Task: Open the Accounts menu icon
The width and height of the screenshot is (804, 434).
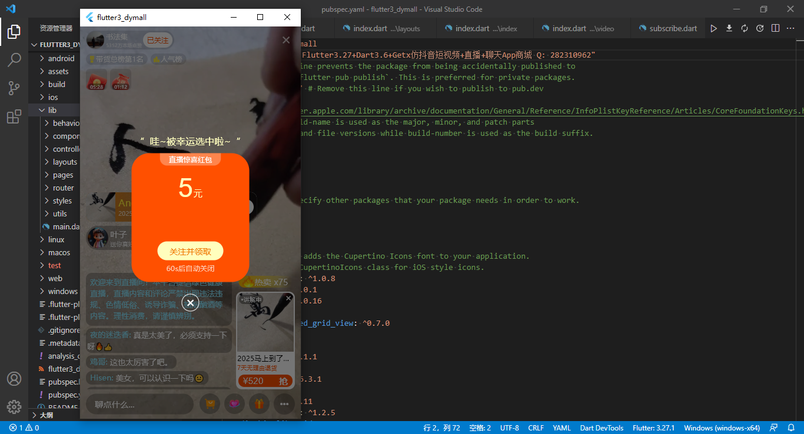Action: pyautogui.click(x=14, y=379)
